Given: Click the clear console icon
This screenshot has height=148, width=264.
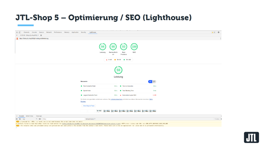Looking at the screenshot, I should 20,119.
